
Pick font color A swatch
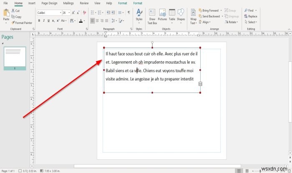[81, 21]
